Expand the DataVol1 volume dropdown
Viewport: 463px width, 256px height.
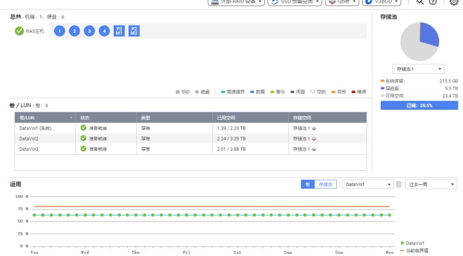pyautogui.click(x=368, y=184)
